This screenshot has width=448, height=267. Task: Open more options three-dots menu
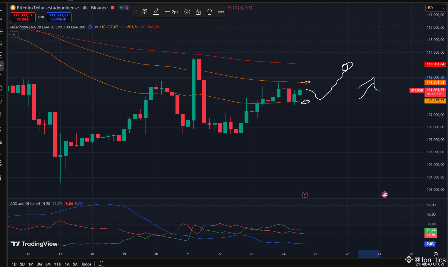coord(221,12)
